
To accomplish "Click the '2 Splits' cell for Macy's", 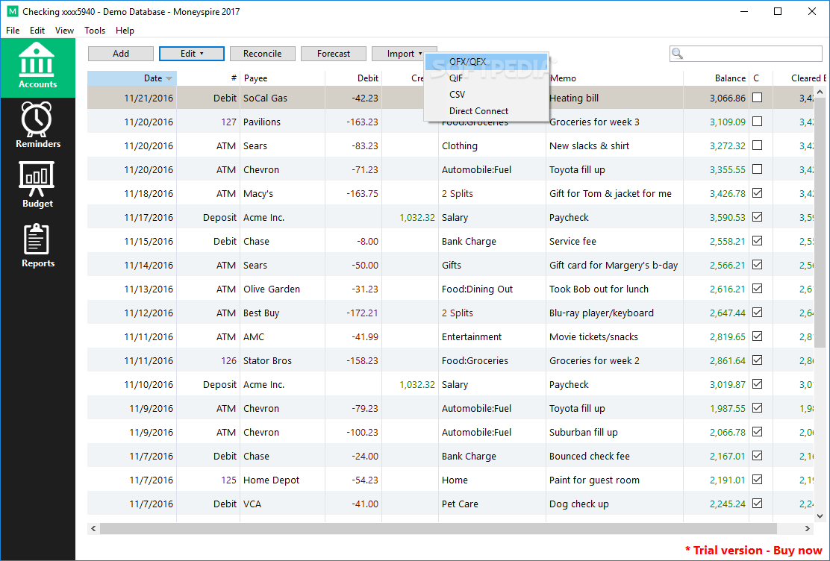I will click(x=492, y=194).
